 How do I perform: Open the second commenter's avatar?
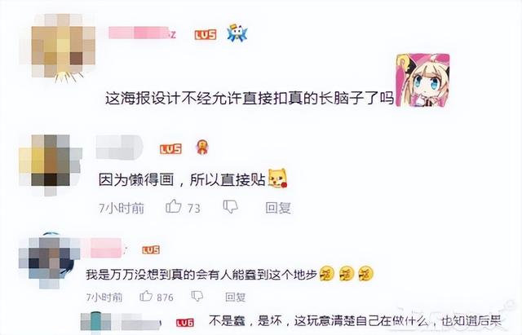(51, 165)
